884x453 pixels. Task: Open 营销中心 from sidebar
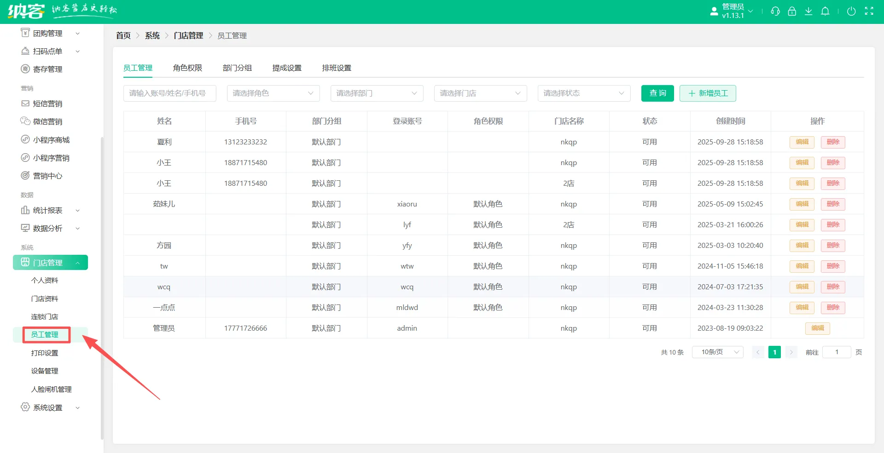click(x=47, y=176)
